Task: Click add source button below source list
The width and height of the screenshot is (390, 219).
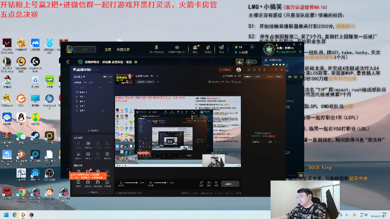Action: pos(93,130)
